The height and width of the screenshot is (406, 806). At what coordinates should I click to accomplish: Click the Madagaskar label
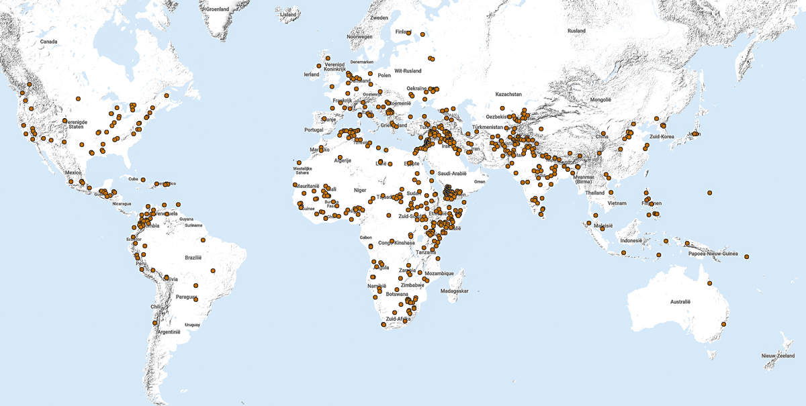tap(453, 291)
